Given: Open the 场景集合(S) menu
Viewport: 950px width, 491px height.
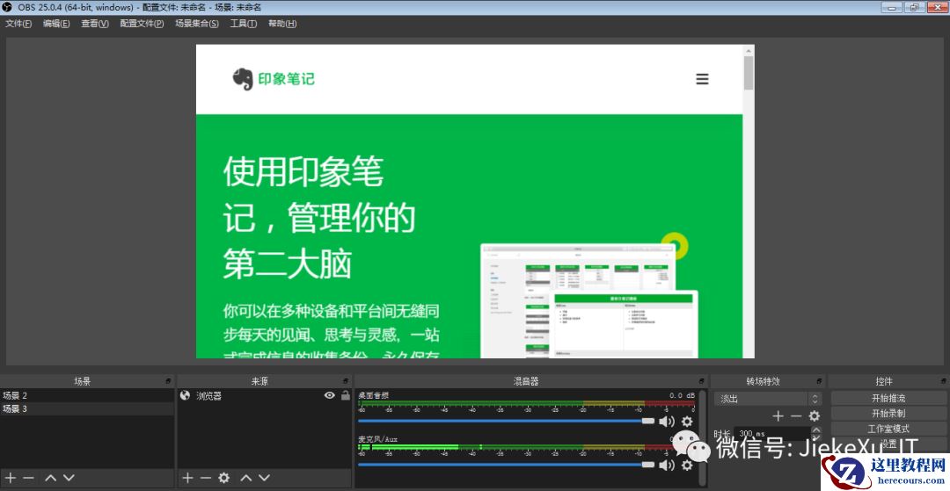Looking at the screenshot, I should click(x=197, y=24).
